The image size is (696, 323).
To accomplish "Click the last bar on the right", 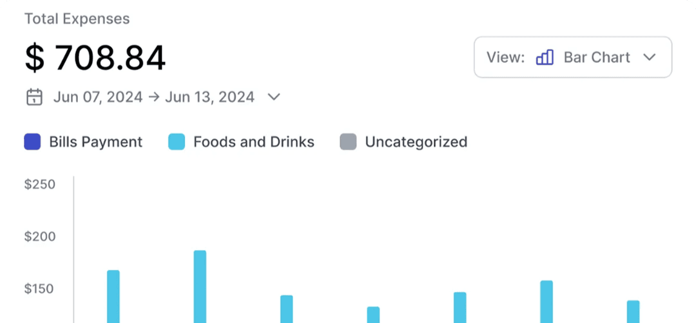I will pyautogui.click(x=633, y=311).
